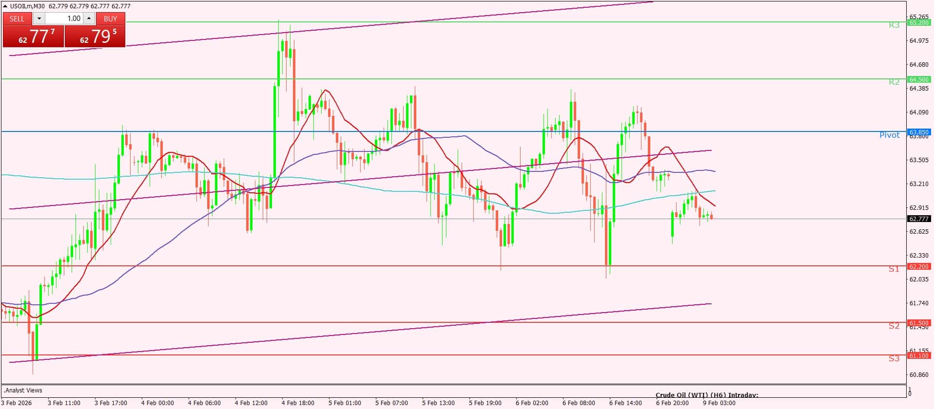The image size is (934, 409).
Task: Select the R2 resistance label
Action: pos(894,82)
